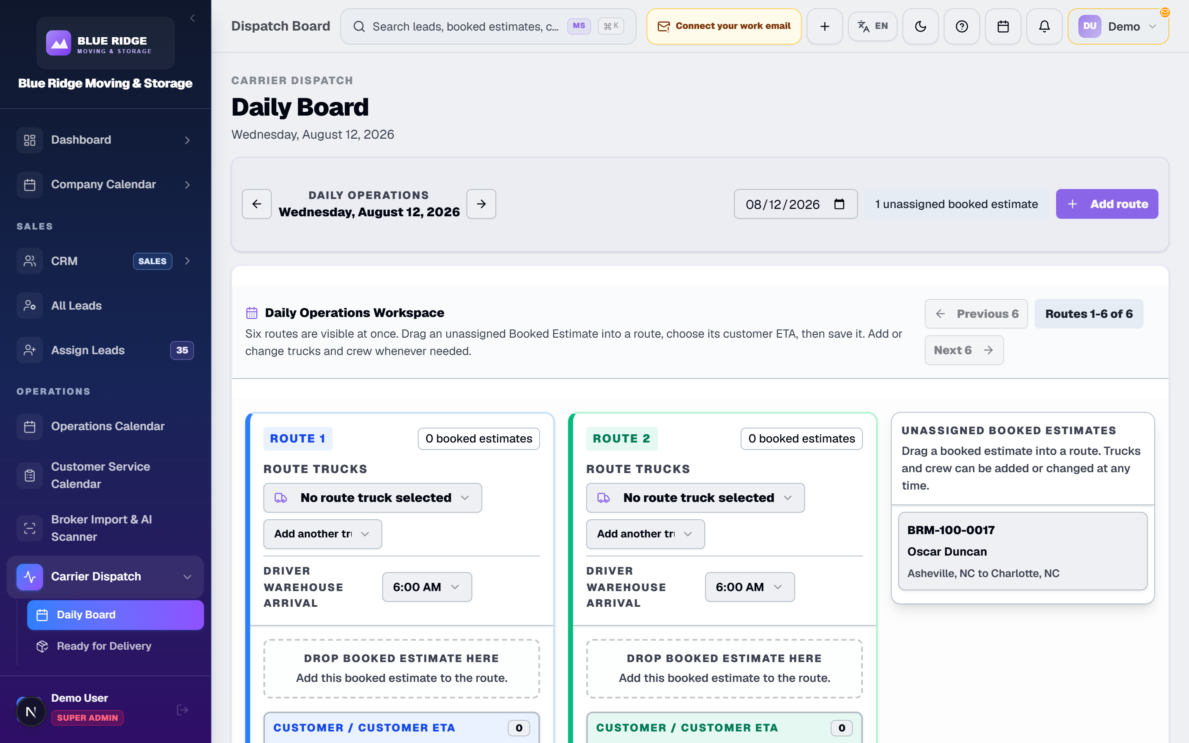Click the search leads input field
The width and height of the screenshot is (1189, 743).
point(488,26)
